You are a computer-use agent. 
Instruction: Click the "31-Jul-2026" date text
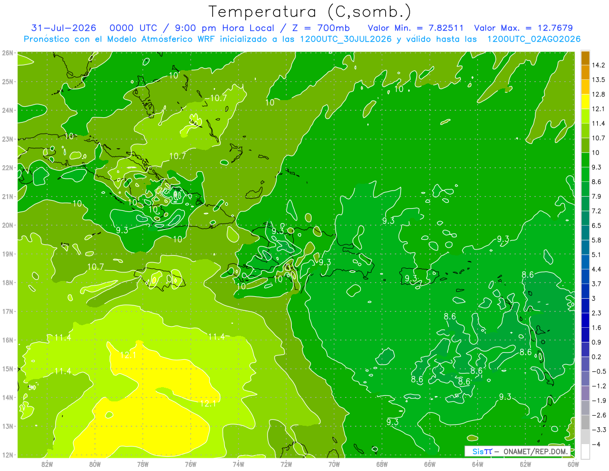click(63, 28)
